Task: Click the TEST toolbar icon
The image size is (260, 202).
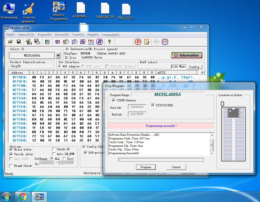Action: [156, 42]
